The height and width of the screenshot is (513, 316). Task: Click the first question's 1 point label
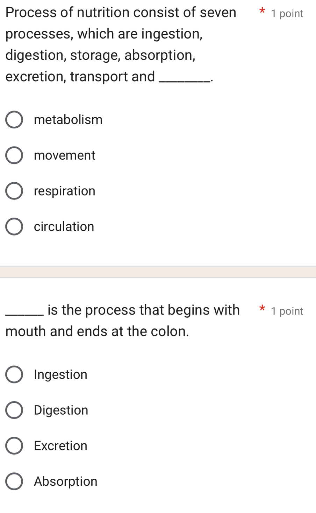tap(287, 13)
